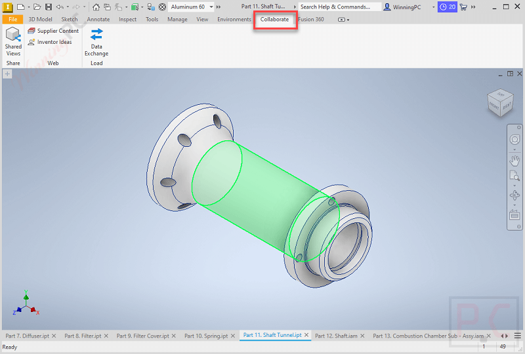
Task: Switch to the Inspect tab
Action: 127,20
